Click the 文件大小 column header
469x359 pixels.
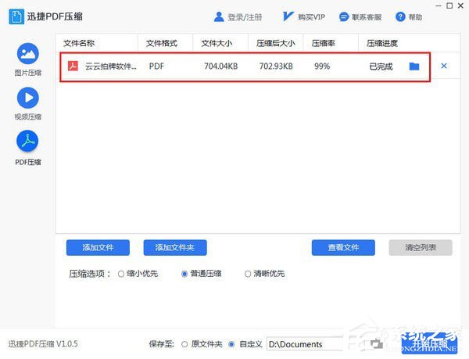(217, 43)
